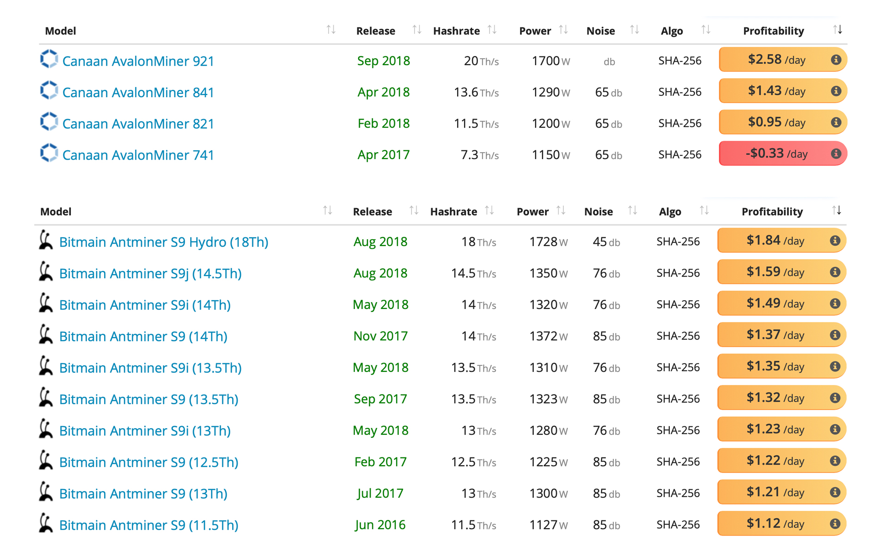Open info icon on $1.59/day profitability

(835, 272)
